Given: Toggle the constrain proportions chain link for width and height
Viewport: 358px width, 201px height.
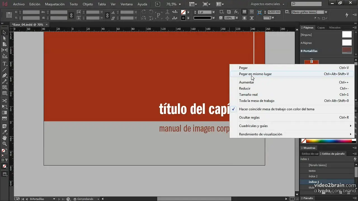Looking at the screenshot, I should [x=71, y=15].
